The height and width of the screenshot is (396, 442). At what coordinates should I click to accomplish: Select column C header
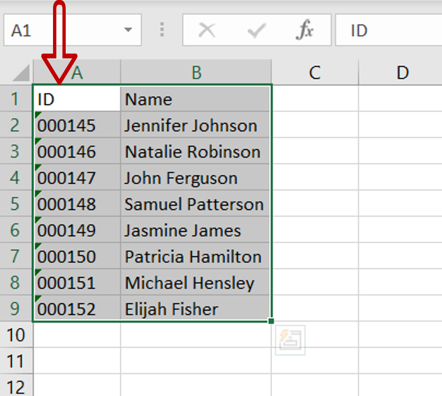315,73
